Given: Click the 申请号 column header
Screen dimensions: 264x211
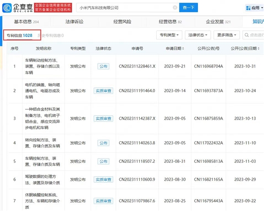Looking at the screenshot, I should pos(137,49).
